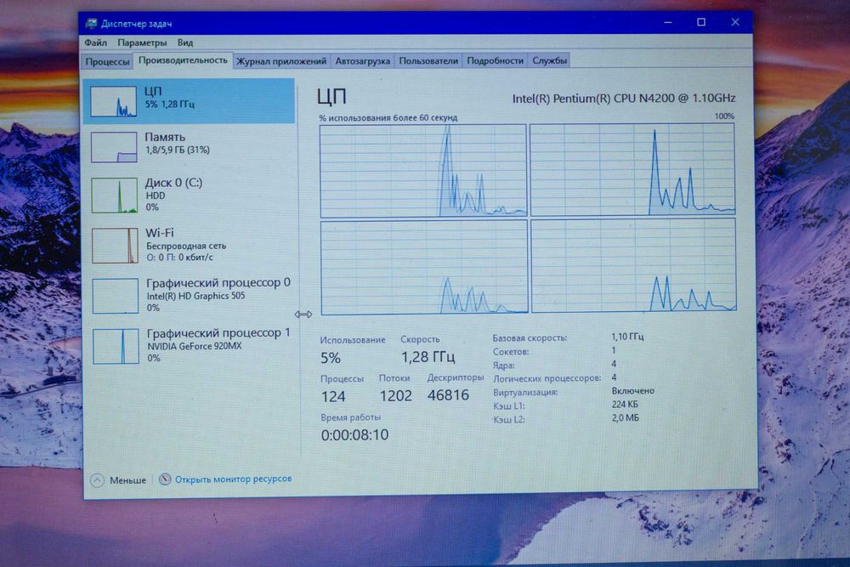The image size is (850, 567).
Task: Open Графический процессор 0 mini graph
Action: (116, 296)
